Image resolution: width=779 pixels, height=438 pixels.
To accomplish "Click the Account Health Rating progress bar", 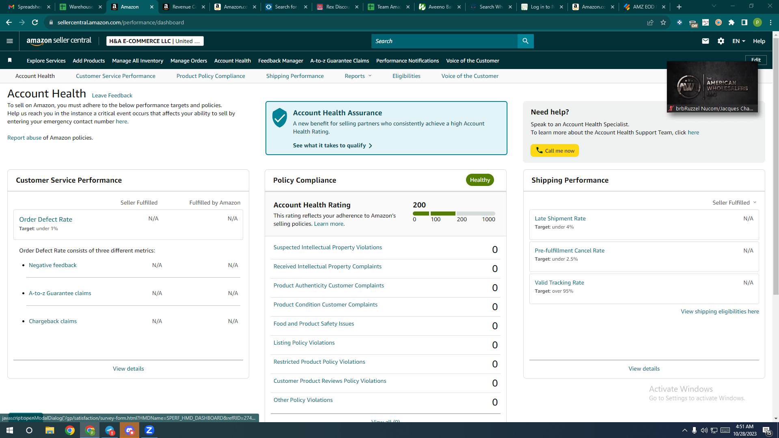I will [454, 214].
